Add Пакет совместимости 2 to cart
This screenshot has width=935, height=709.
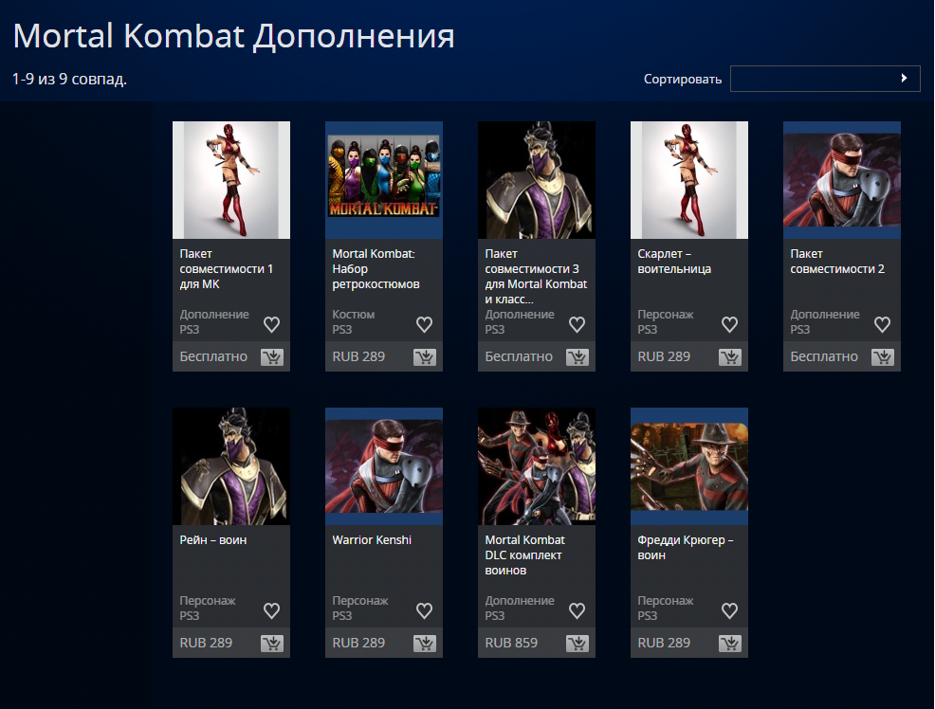pyautogui.click(x=883, y=357)
